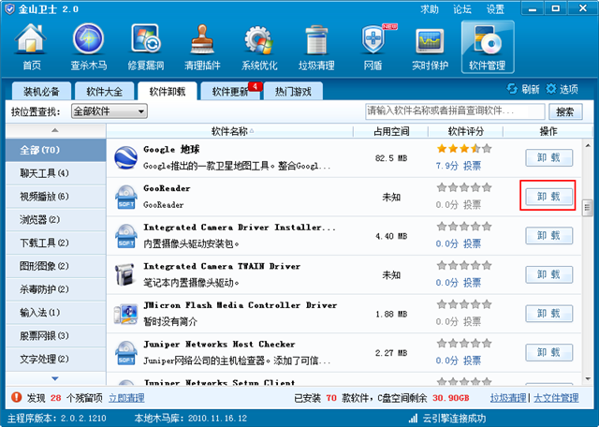This screenshot has width=599, height=427.
Task: Select 下载工具 (2) category
Action: [56, 243]
